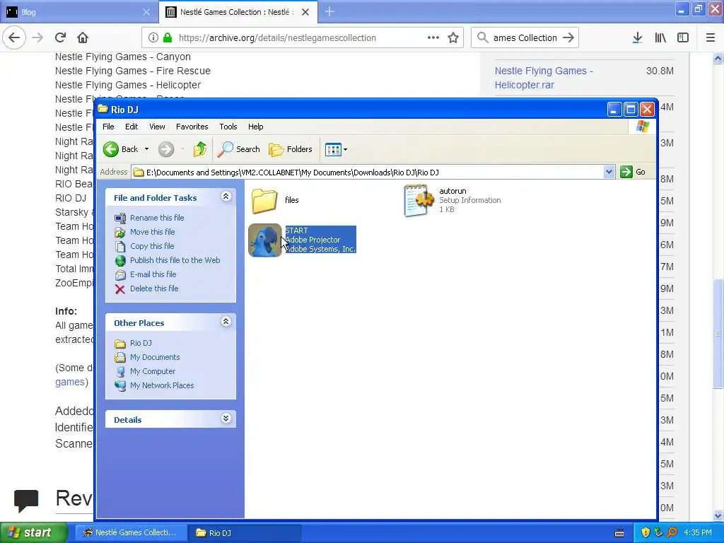Open a new browser tab with plus
This screenshot has height=543, width=724.
(329, 11)
